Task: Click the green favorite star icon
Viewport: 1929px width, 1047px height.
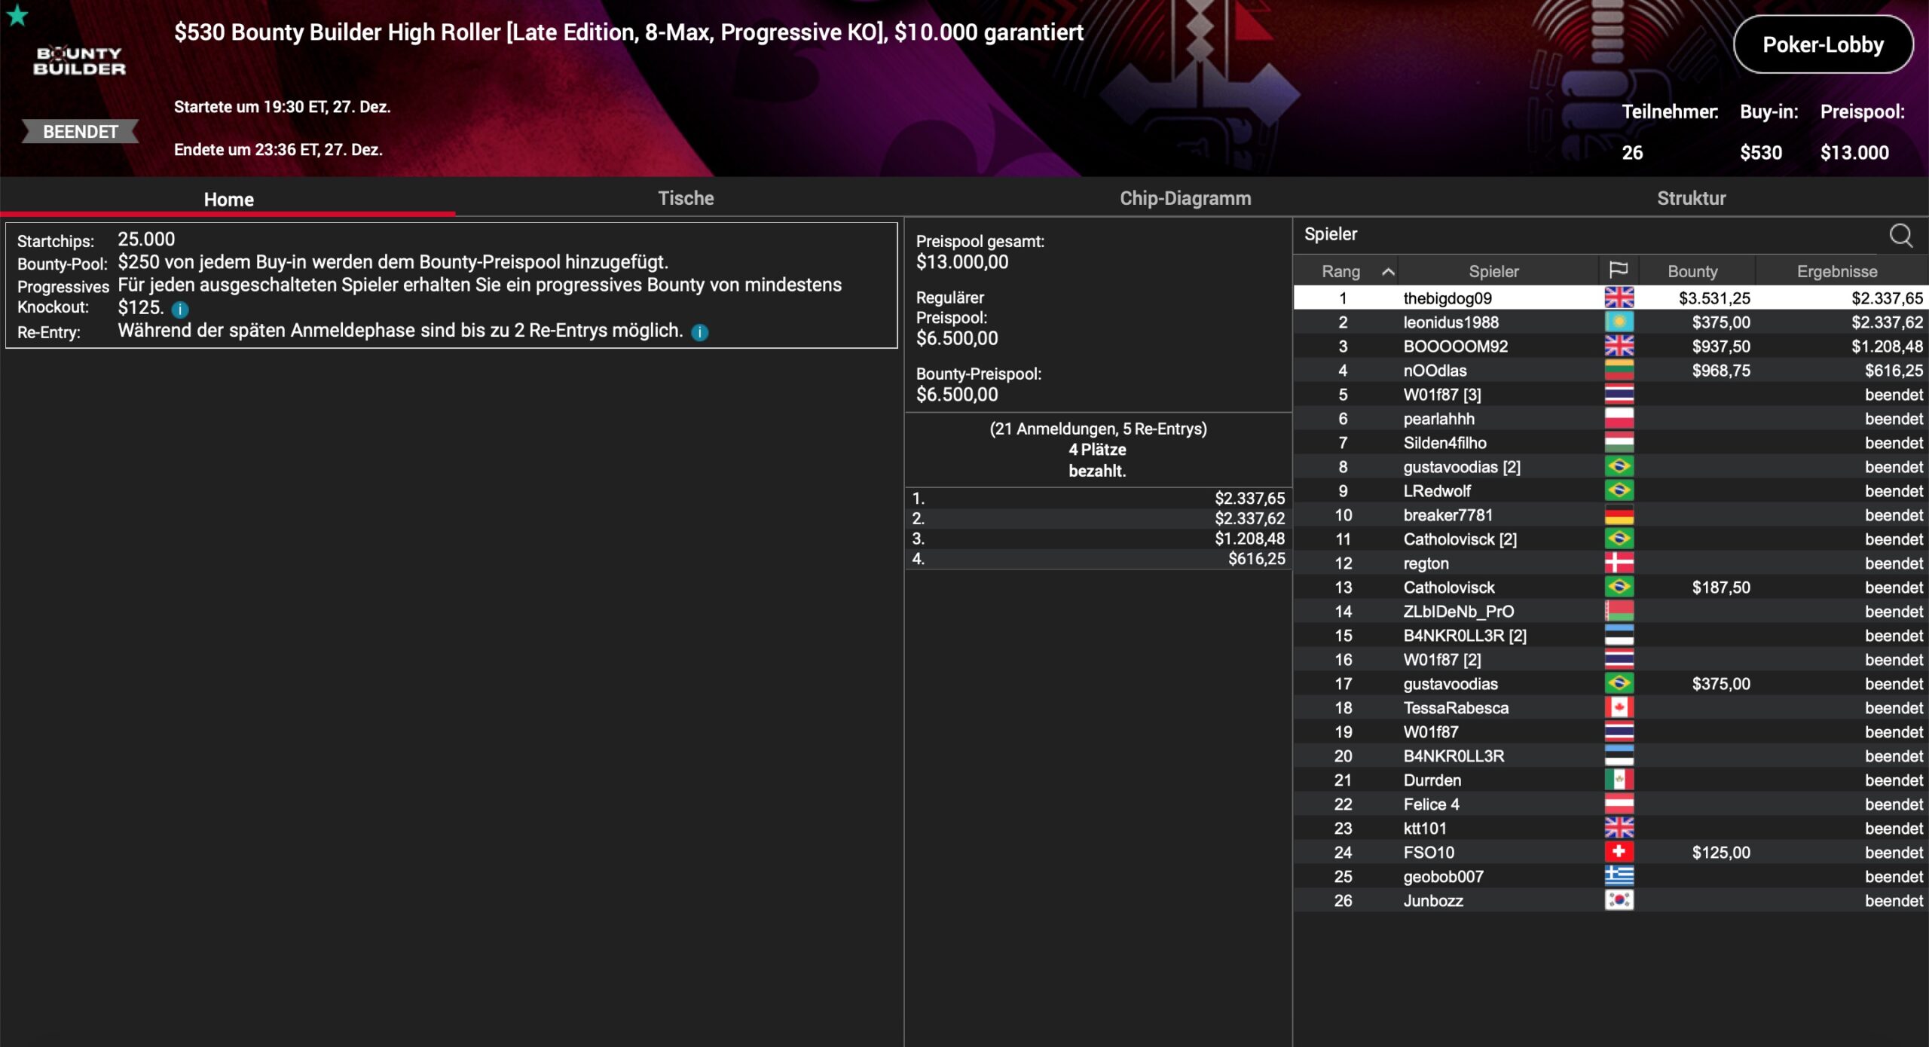Action: [x=17, y=15]
